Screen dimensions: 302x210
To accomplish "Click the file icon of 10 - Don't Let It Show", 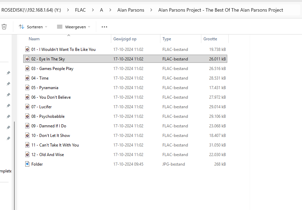I will pos(27,136).
